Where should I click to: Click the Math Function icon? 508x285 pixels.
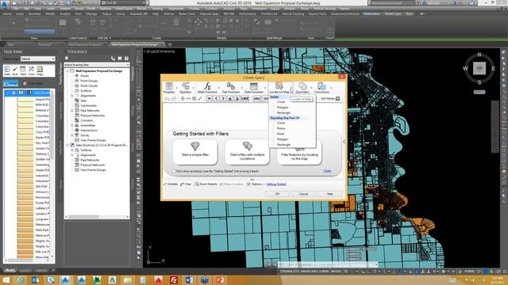point(207,86)
